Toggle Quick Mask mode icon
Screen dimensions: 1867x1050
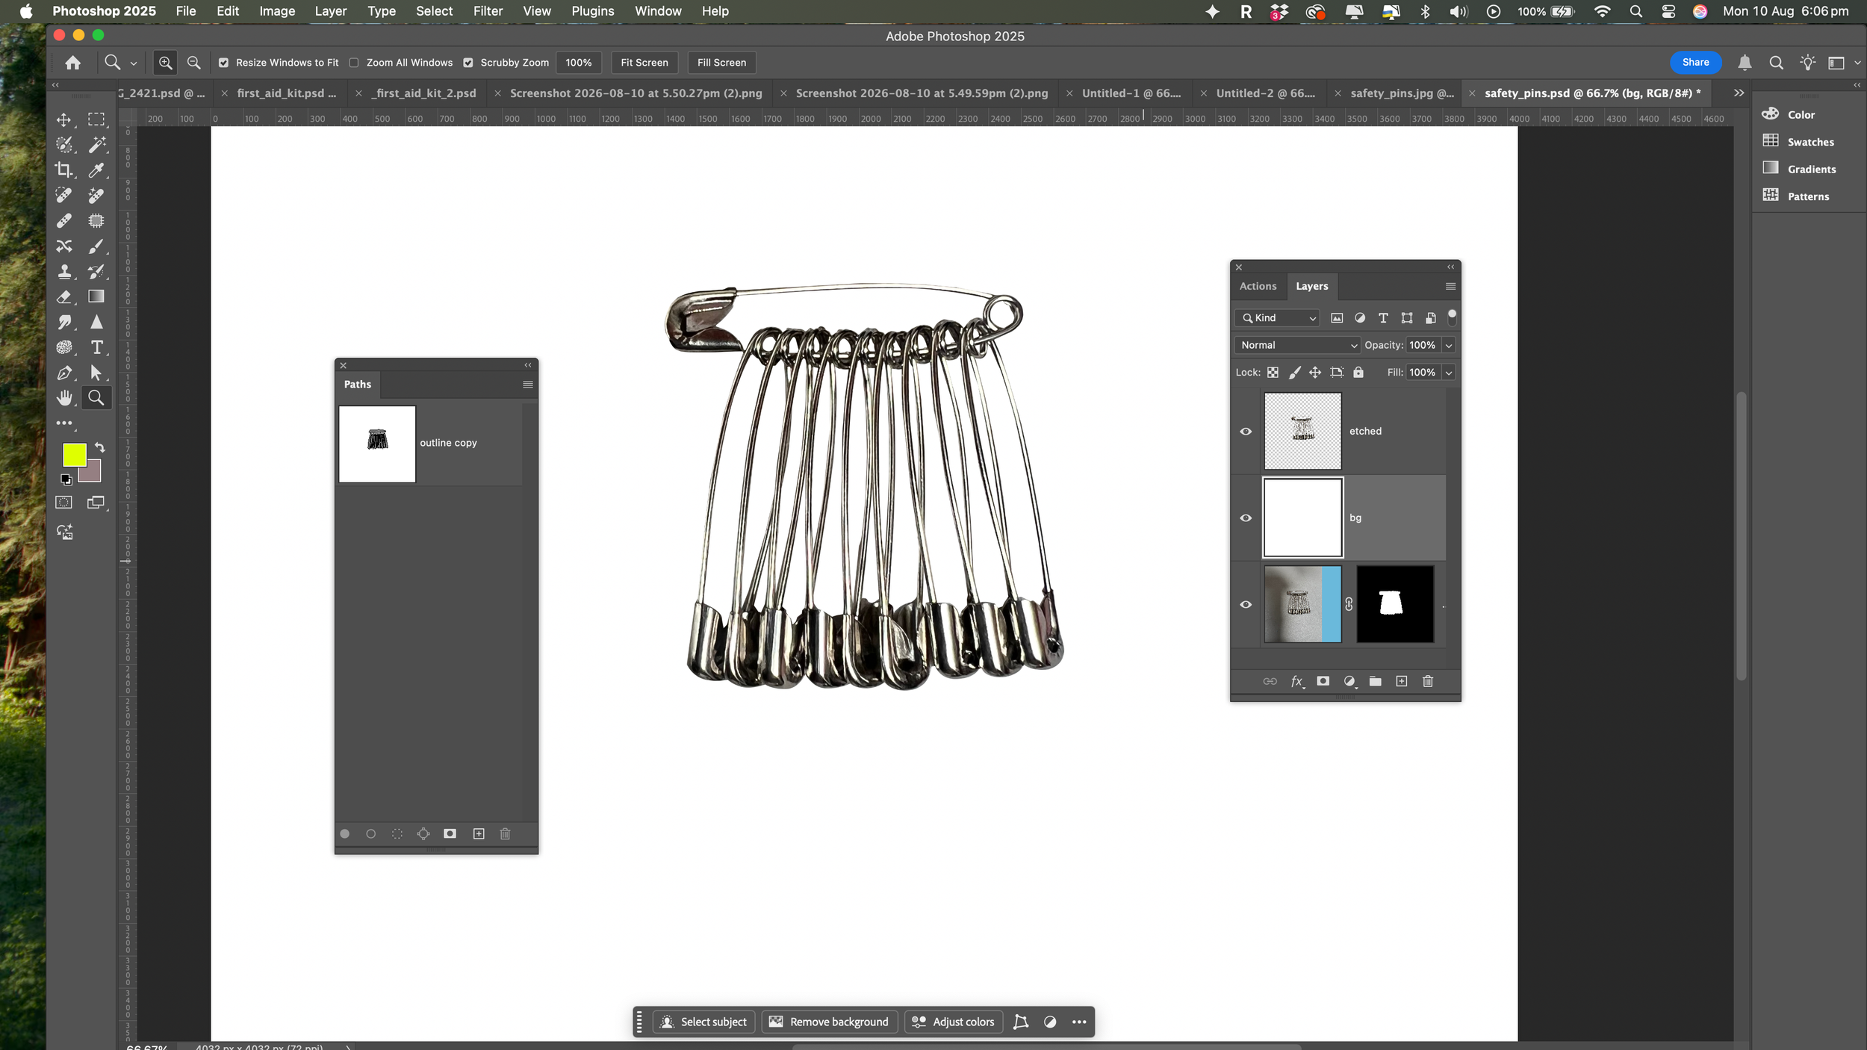click(64, 503)
